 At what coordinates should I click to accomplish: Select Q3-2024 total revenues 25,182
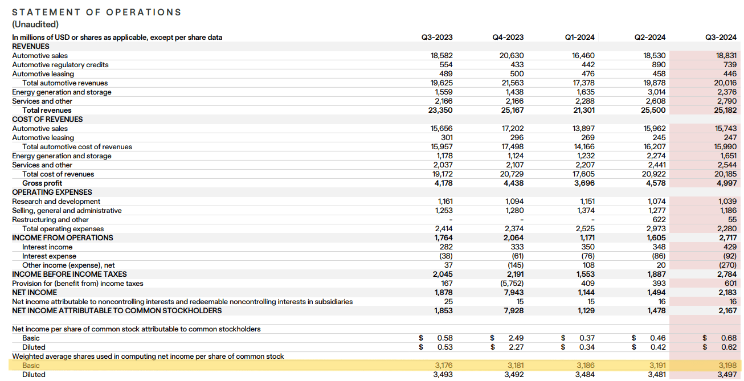725,110
